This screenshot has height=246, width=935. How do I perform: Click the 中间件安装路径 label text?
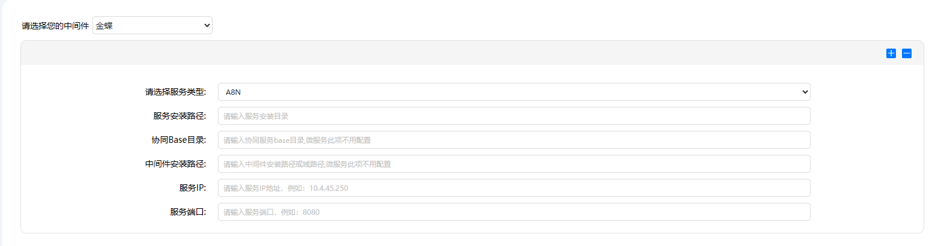[x=175, y=164]
